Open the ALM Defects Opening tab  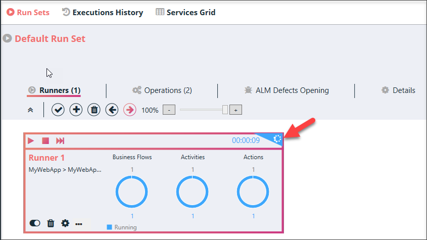pos(287,90)
